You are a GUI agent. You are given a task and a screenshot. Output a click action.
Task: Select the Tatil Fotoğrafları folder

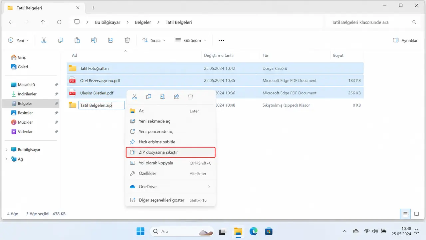pos(215,68)
